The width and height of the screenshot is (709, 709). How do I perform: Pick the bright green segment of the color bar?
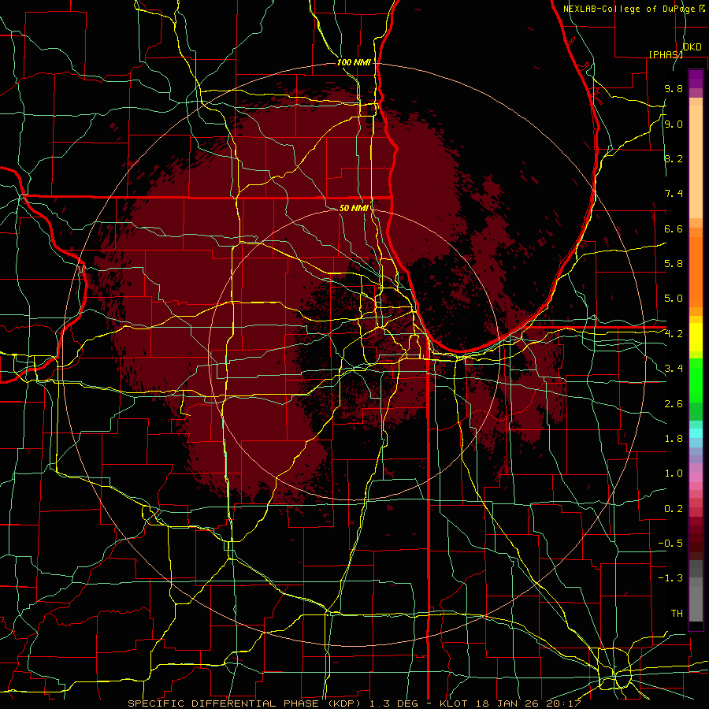point(696,380)
